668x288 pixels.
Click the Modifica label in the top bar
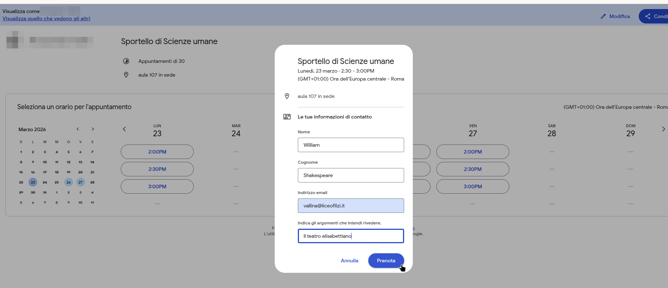pos(620,16)
